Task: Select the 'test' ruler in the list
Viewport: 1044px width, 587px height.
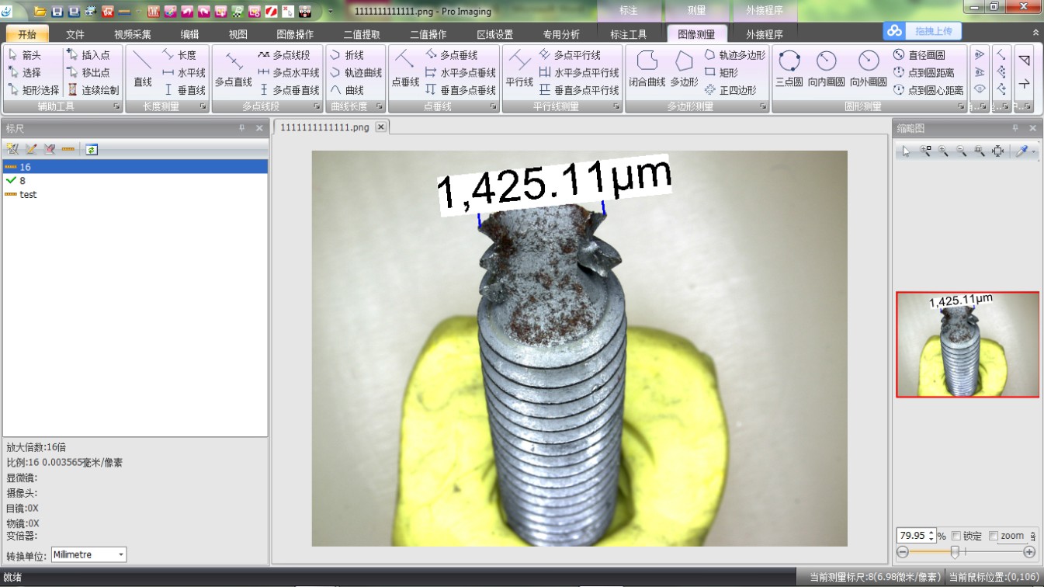Action: pos(28,195)
